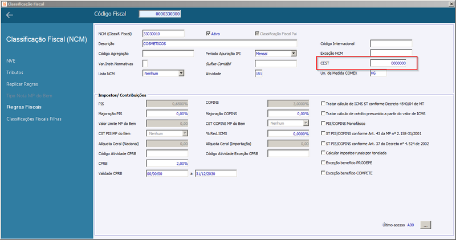Click the Sufixo Contábil field
This screenshot has width=456, height=240.
click(x=276, y=63)
